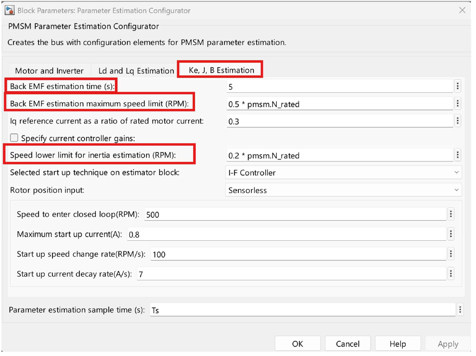Click the three-dot icon next to Iq reference current

tap(457, 121)
